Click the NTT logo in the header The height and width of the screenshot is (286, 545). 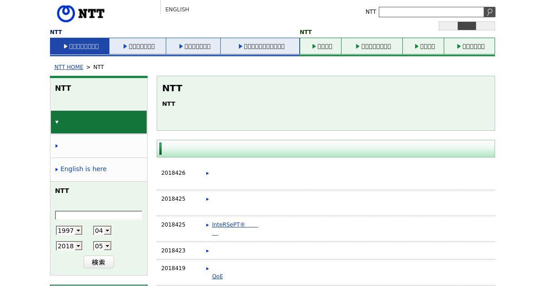(x=81, y=14)
